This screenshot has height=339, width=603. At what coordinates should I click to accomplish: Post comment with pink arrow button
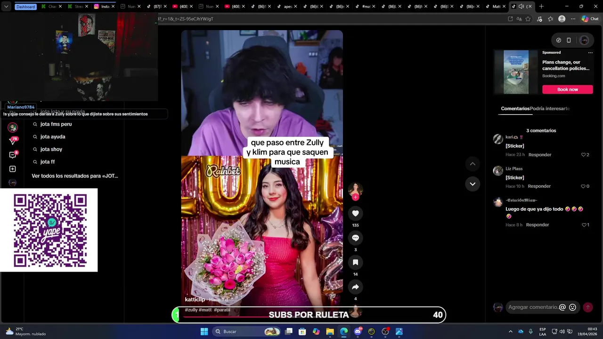[x=588, y=307]
